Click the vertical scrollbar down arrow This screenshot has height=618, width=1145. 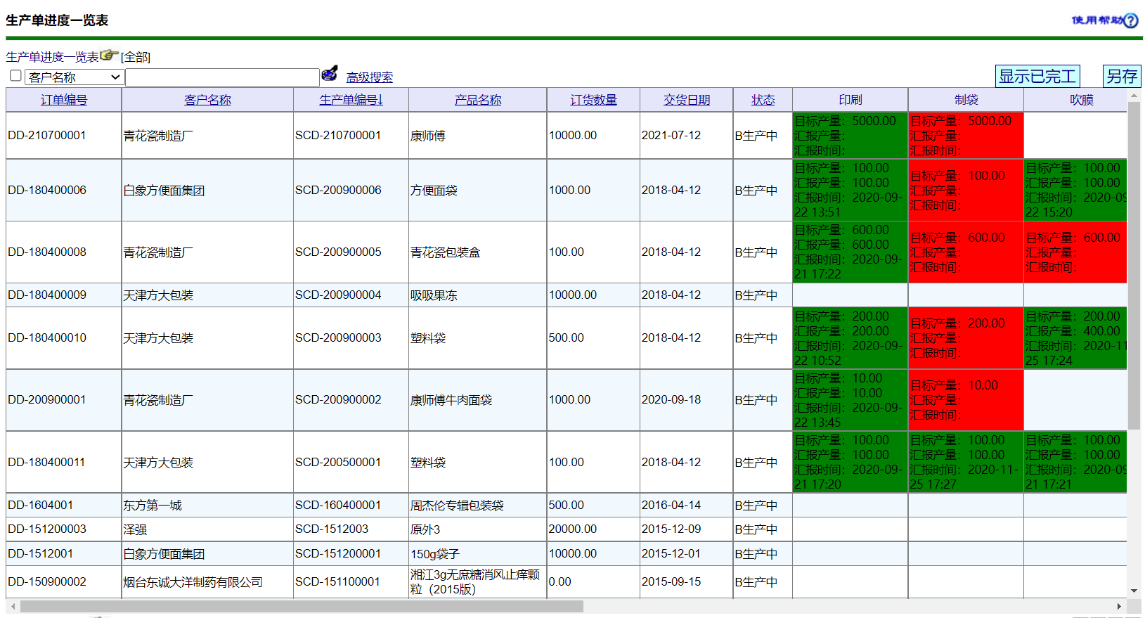(1134, 591)
